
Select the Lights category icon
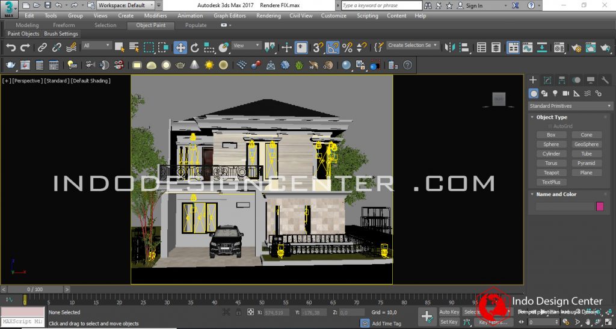click(555, 93)
